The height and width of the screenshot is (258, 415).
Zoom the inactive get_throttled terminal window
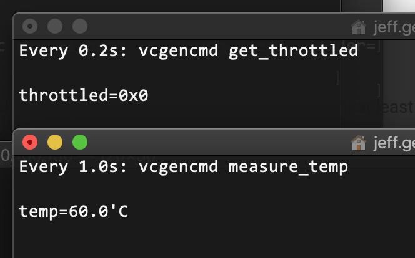(x=80, y=26)
